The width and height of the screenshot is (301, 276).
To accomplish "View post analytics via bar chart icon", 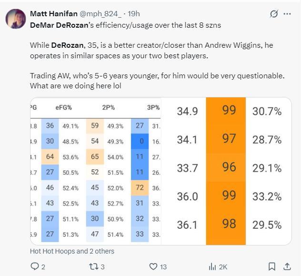I will pos(212,266).
